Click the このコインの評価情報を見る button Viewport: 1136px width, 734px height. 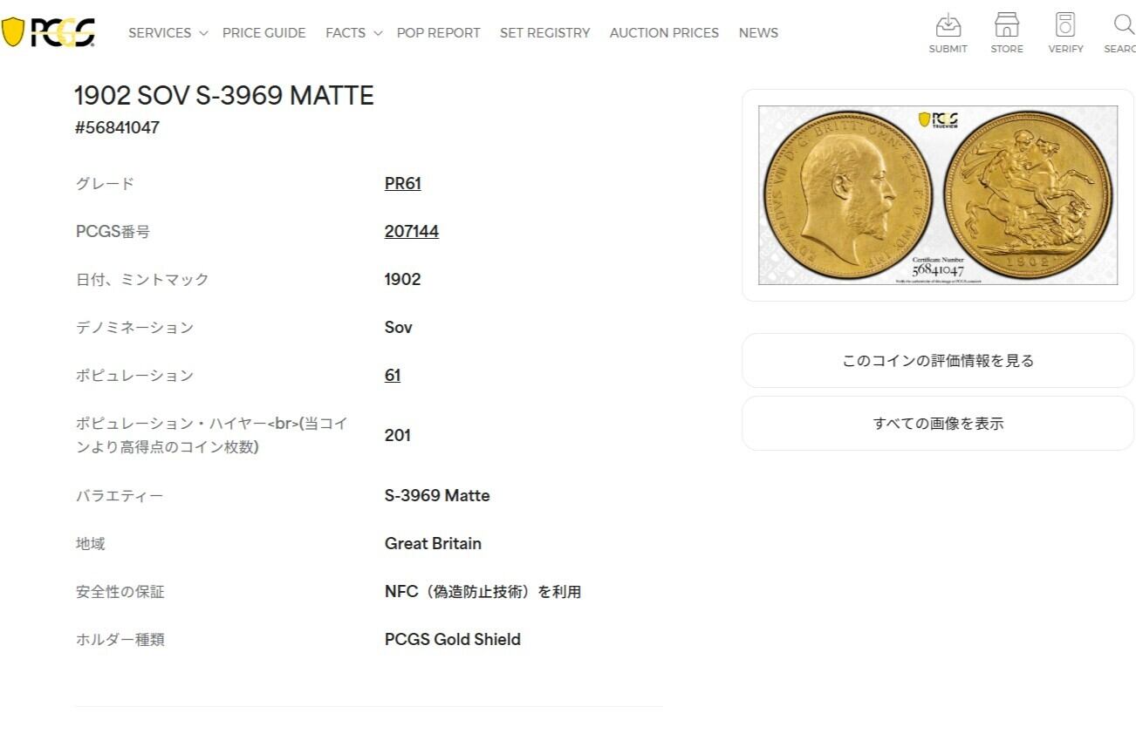938,360
